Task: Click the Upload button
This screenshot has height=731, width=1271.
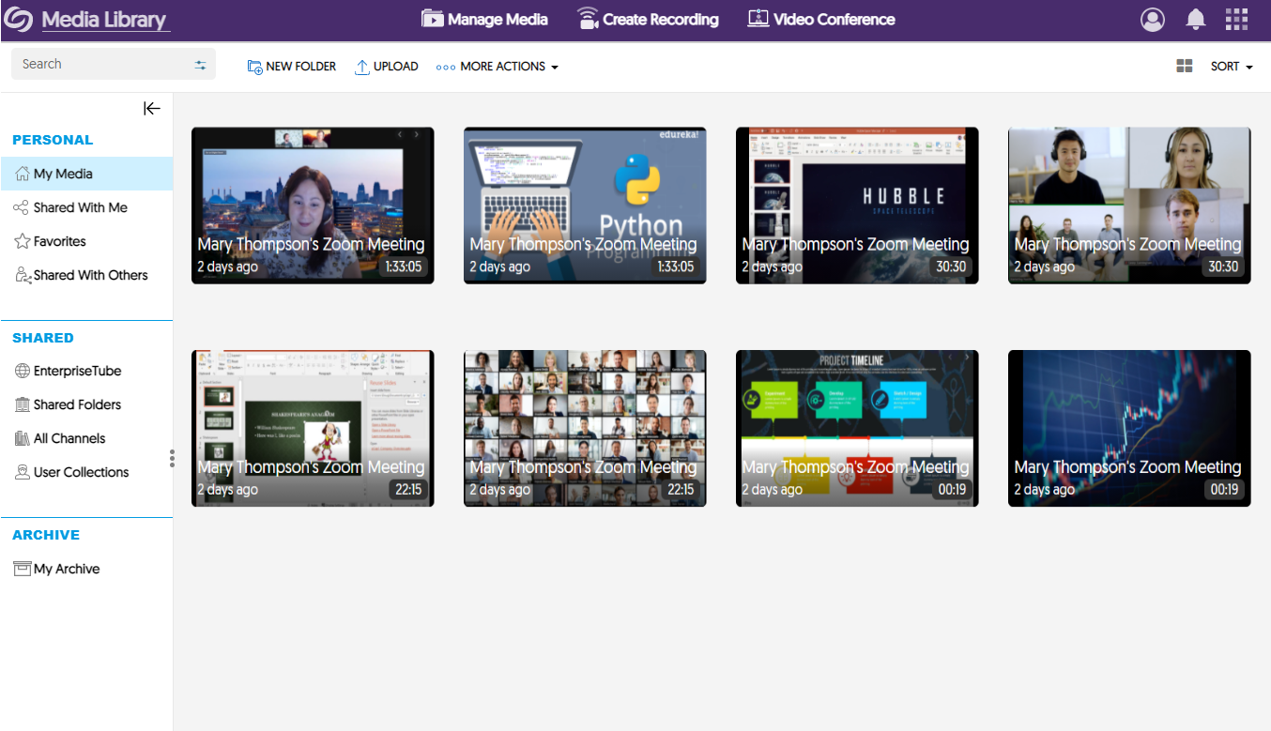Action: [387, 67]
